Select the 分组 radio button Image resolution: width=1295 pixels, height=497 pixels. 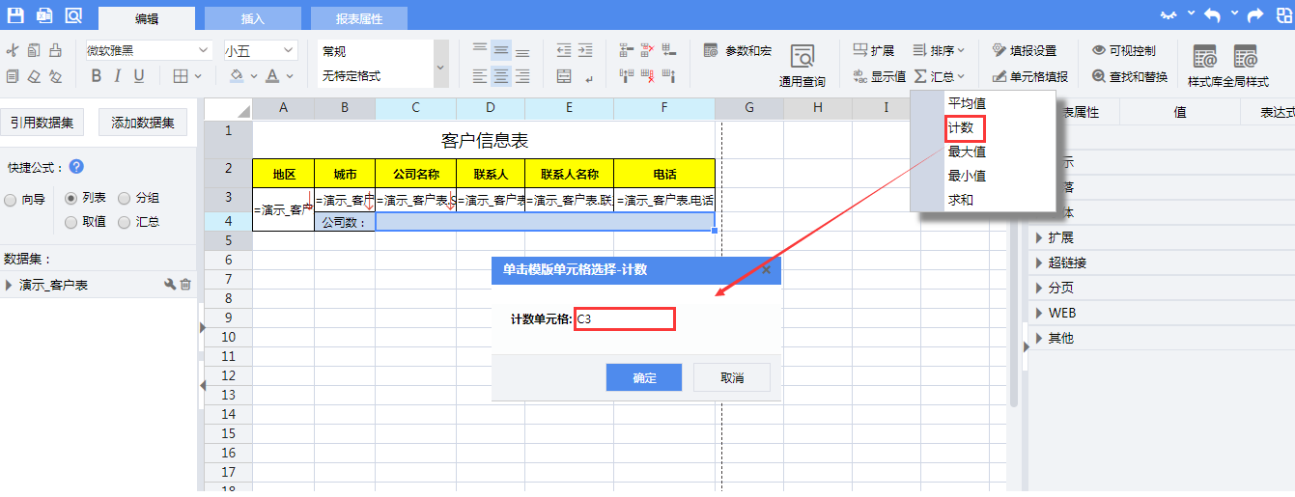(x=125, y=199)
